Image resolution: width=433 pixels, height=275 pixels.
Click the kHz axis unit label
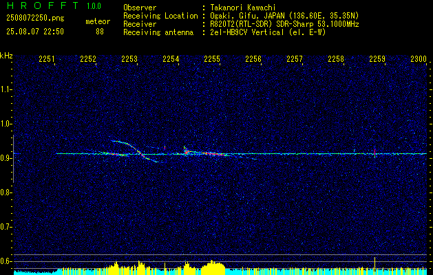click(x=6, y=56)
